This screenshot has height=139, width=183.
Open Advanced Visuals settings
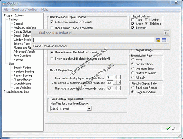[24, 52]
